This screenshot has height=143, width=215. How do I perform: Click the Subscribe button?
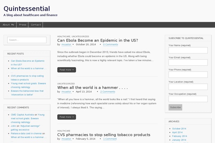(175, 107)
